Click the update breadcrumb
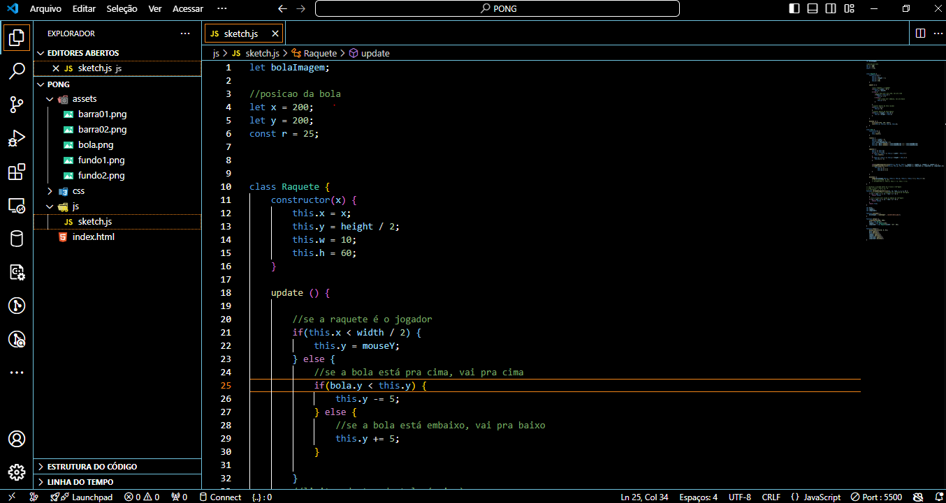 coord(370,53)
